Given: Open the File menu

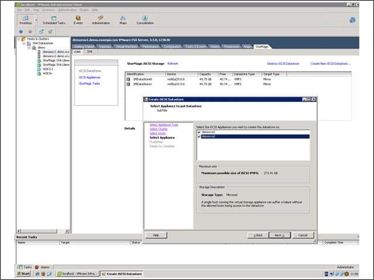Looking at the screenshot, I should pyautogui.click(x=19, y=10).
